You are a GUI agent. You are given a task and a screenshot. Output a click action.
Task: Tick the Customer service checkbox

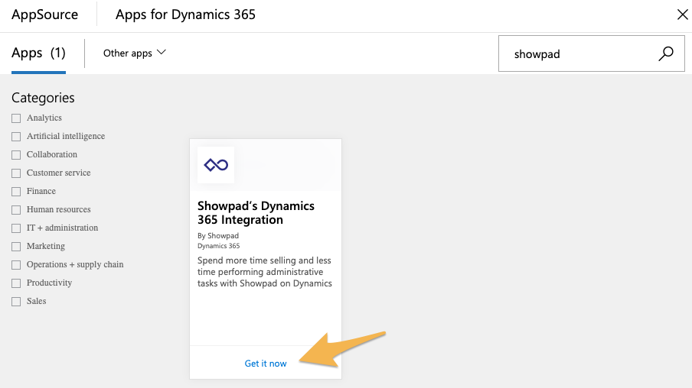(16, 173)
